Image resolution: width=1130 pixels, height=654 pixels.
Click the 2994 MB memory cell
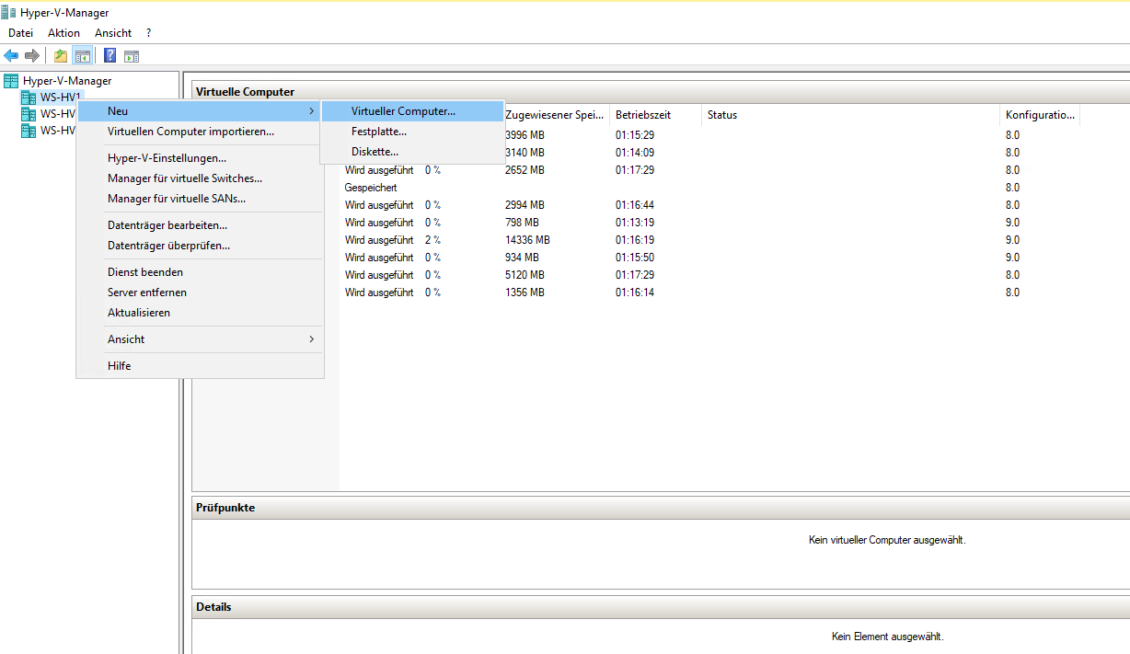pyautogui.click(x=525, y=205)
